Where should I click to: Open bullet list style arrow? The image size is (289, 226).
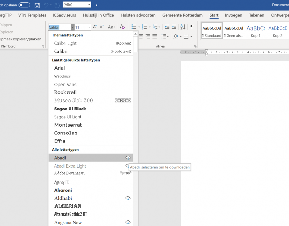click(x=139, y=27)
